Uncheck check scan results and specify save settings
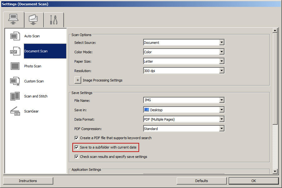This screenshot has width=282, height=188. [76, 157]
